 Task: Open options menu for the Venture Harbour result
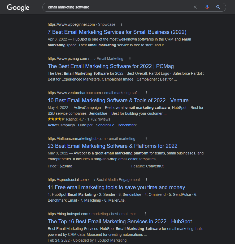146,93
